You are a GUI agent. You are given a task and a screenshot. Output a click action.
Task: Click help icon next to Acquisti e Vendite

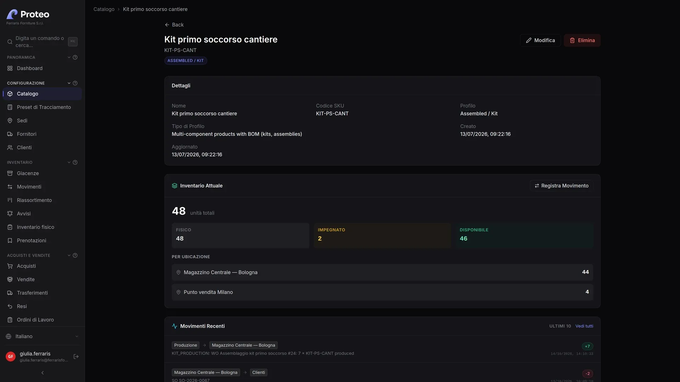coord(75,255)
